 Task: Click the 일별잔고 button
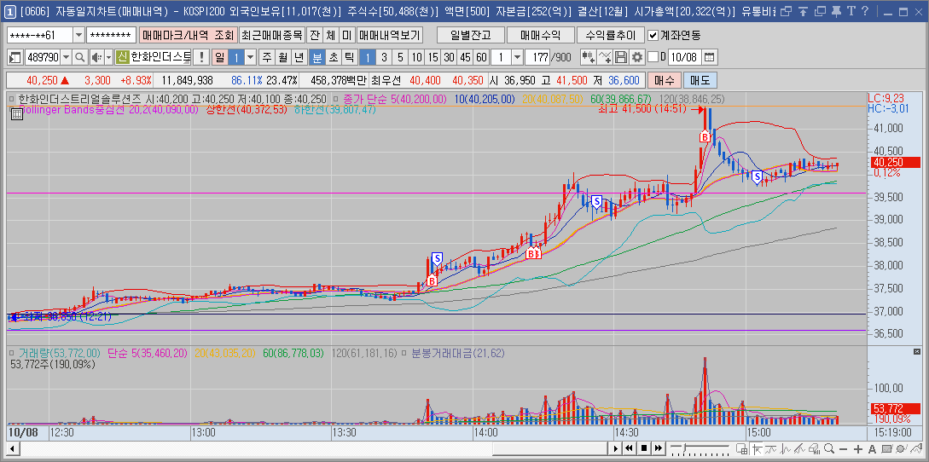469,35
